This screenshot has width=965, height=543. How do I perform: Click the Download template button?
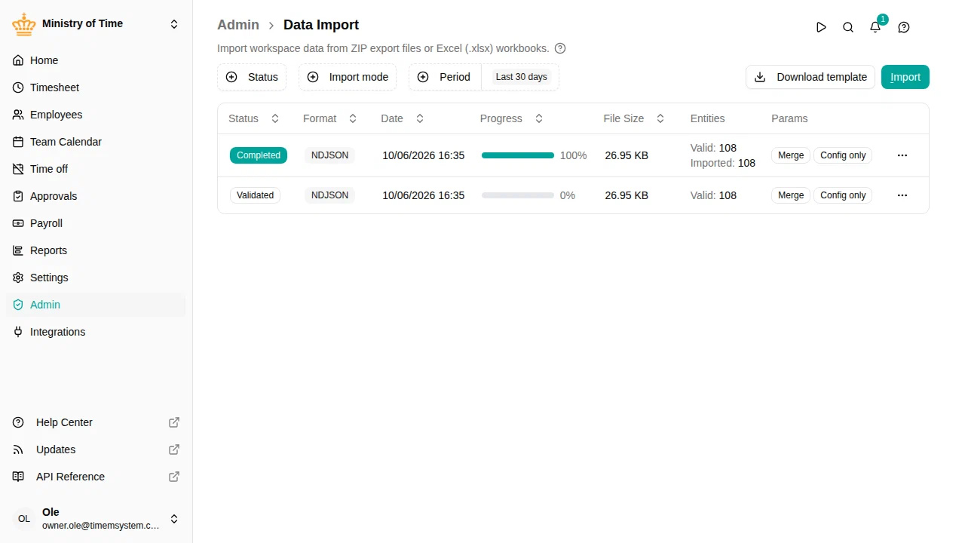[810, 77]
